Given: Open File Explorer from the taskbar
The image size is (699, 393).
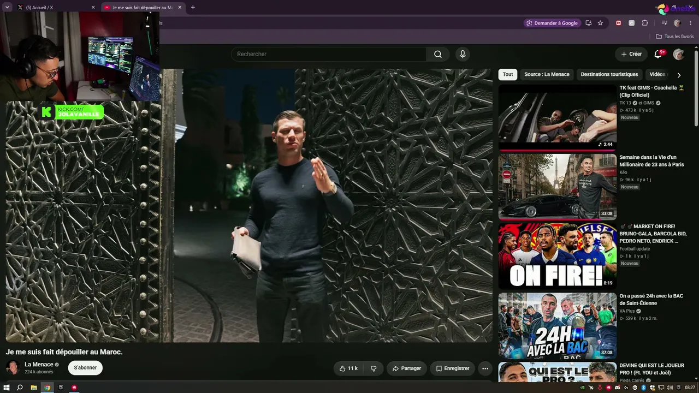Looking at the screenshot, I should (34, 388).
